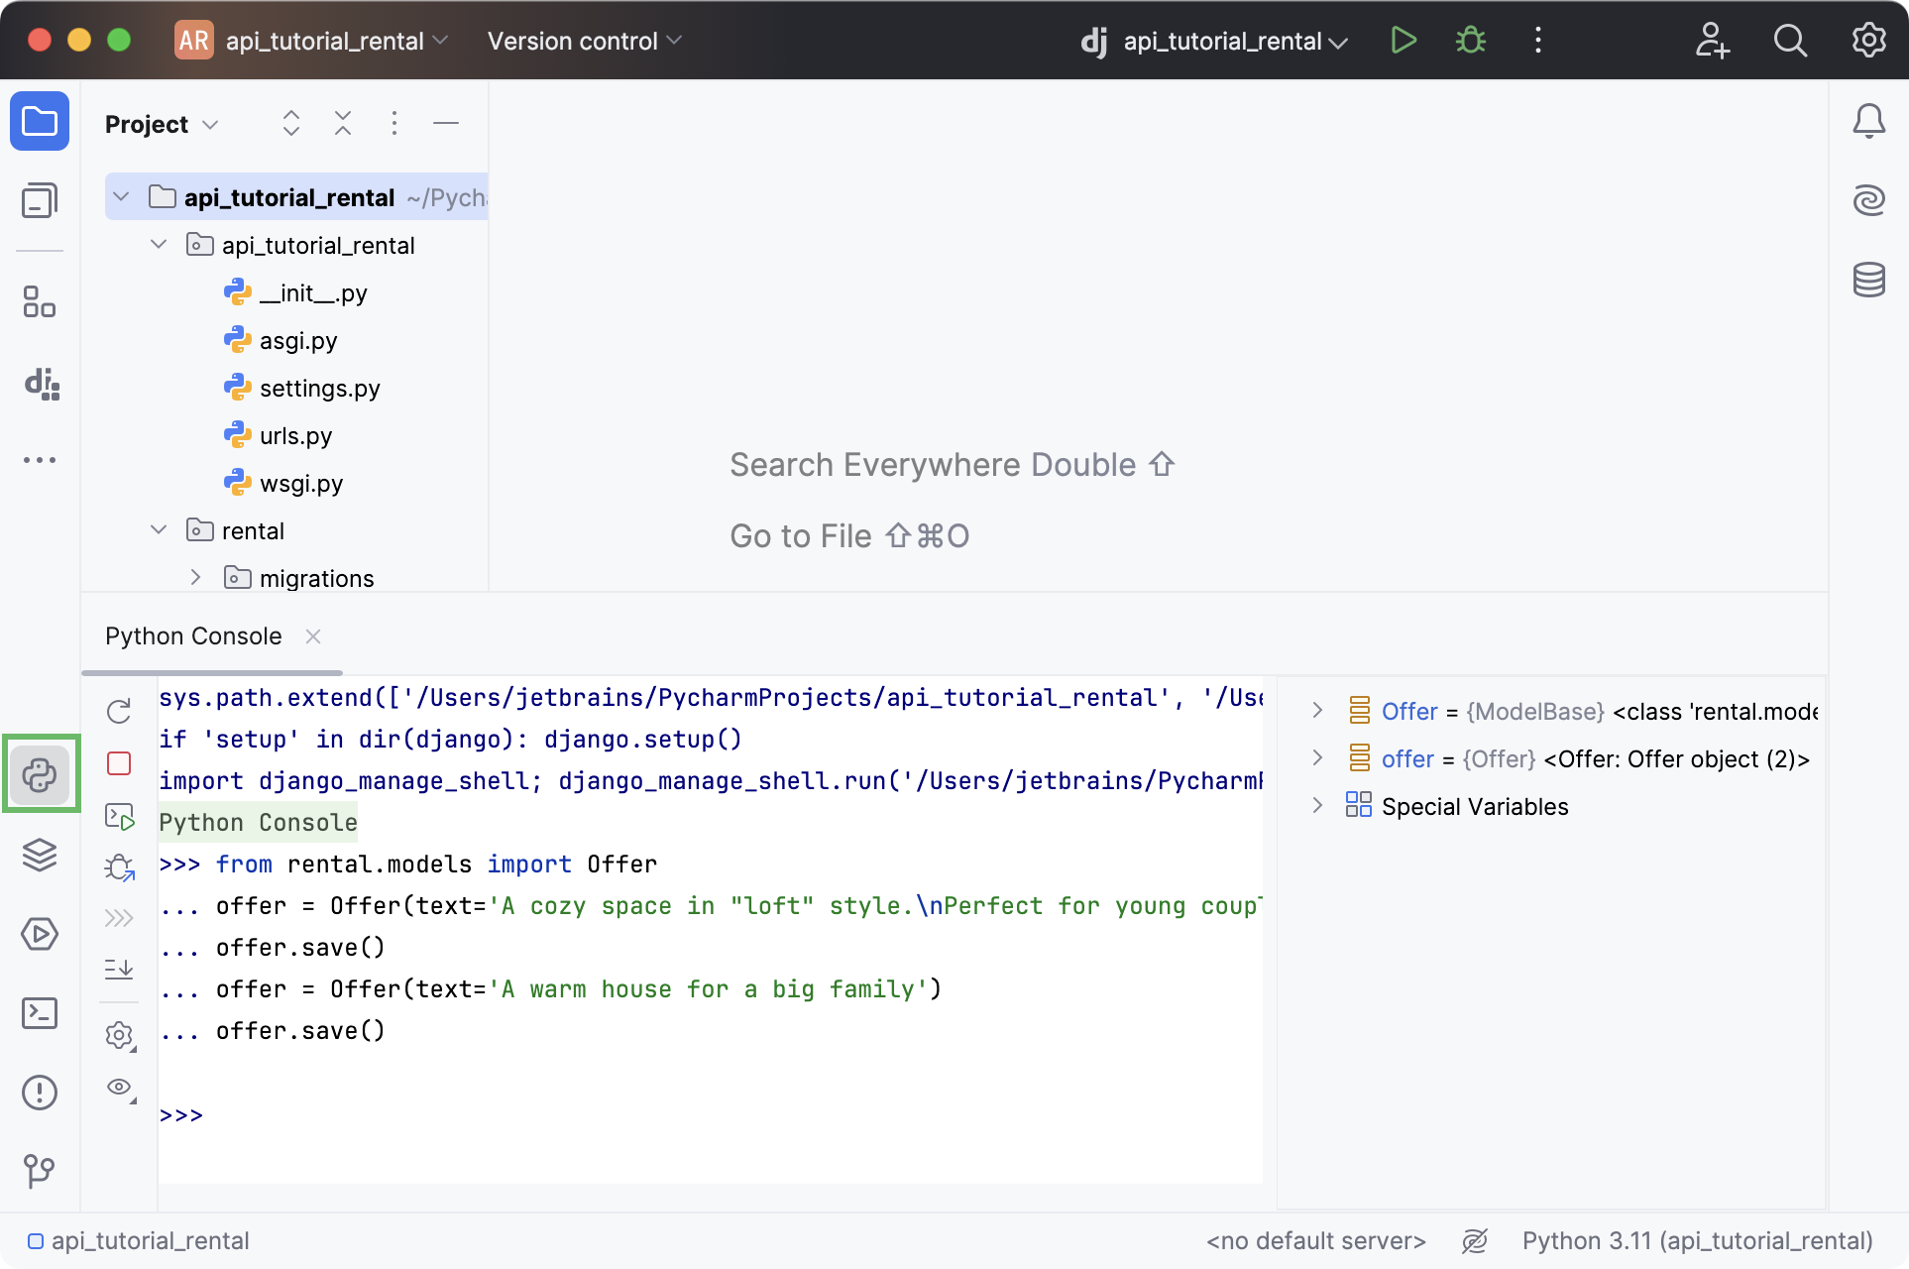Open the Problems tool window
This screenshot has height=1269, width=1909.
point(41,1092)
